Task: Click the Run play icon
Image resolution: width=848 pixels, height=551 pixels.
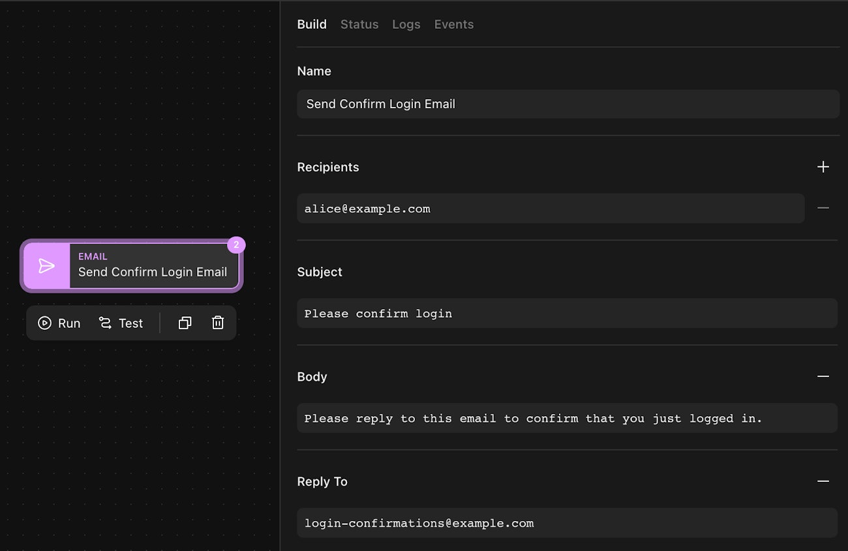Action: coord(44,323)
